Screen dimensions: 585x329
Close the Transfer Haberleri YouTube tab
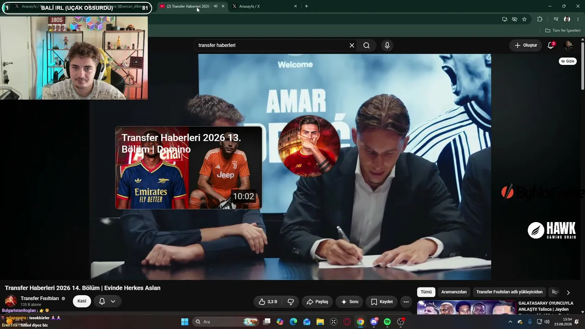coord(223,6)
